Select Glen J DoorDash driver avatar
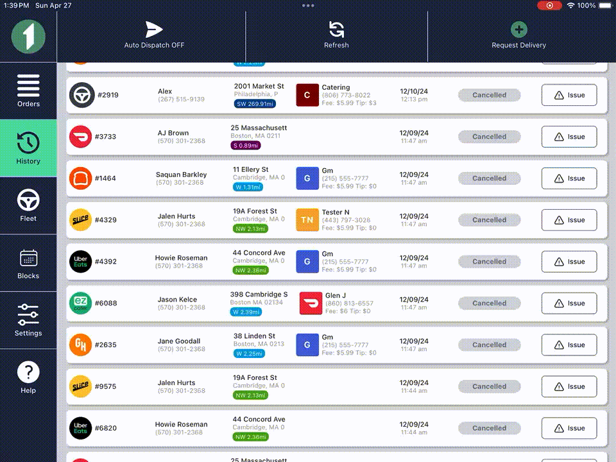Viewport: 616px width, 462px height. [x=311, y=304]
